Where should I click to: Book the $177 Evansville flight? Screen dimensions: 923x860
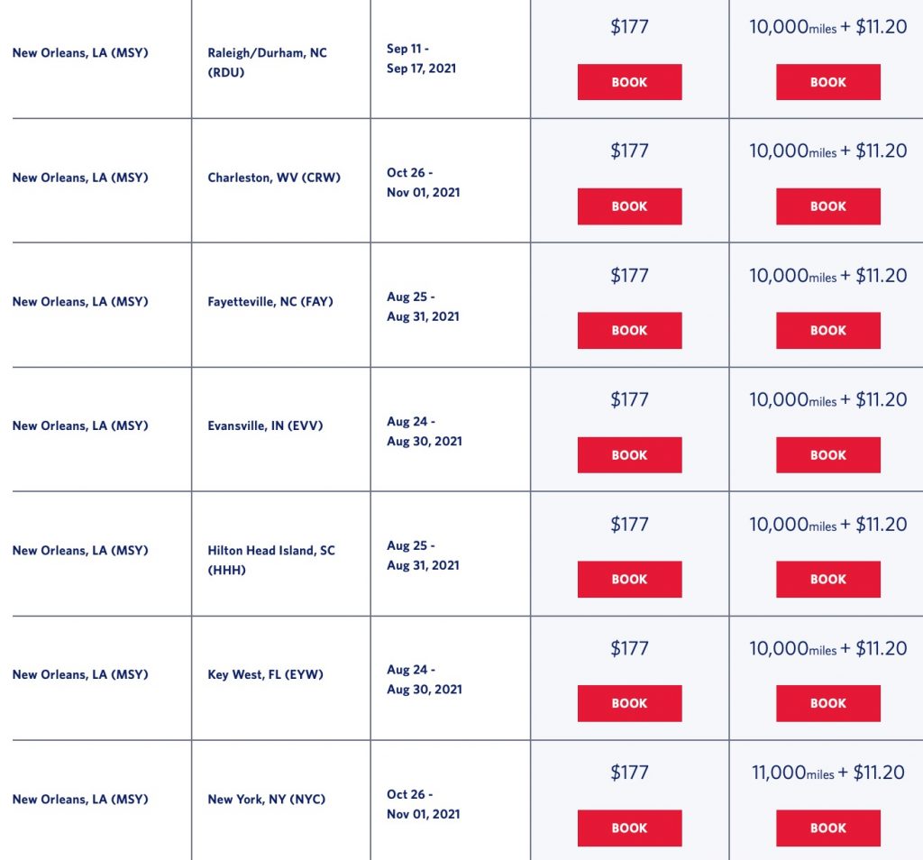[629, 455]
